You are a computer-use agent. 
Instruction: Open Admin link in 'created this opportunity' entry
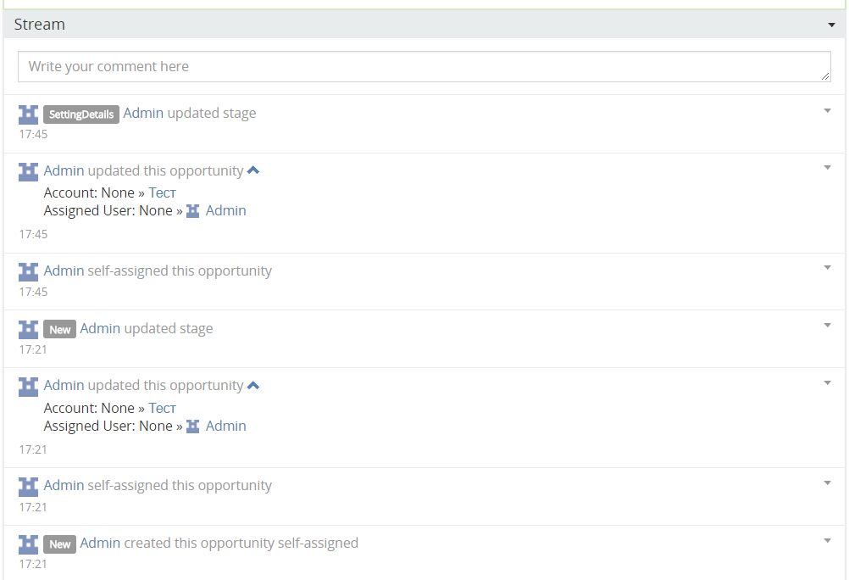point(100,544)
